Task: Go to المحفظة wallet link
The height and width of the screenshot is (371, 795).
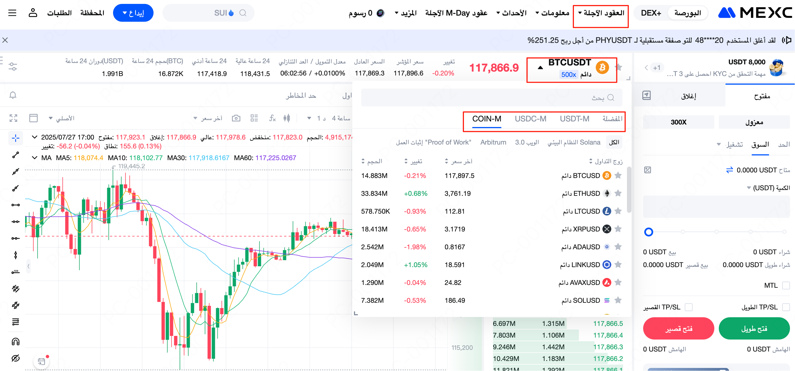Action: pos(92,13)
